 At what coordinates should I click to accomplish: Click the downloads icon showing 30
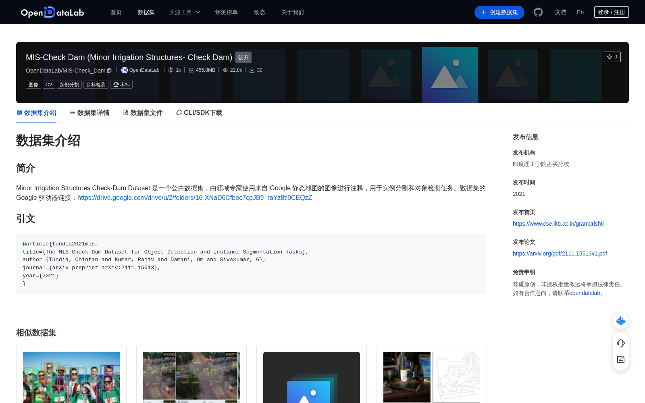click(x=252, y=70)
